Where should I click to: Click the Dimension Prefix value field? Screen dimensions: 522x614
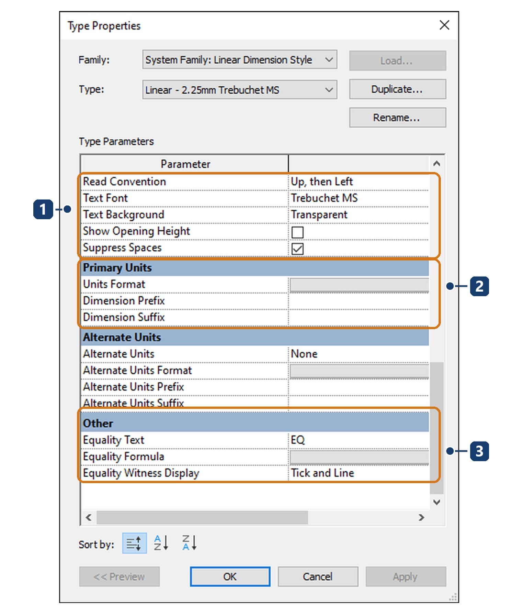pyautogui.click(x=359, y=301)
